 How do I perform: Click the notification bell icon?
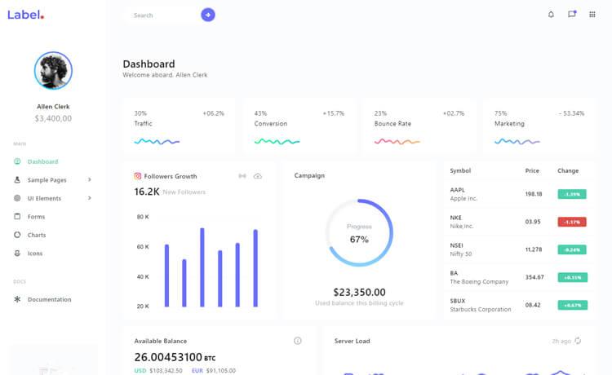point(551,15)
